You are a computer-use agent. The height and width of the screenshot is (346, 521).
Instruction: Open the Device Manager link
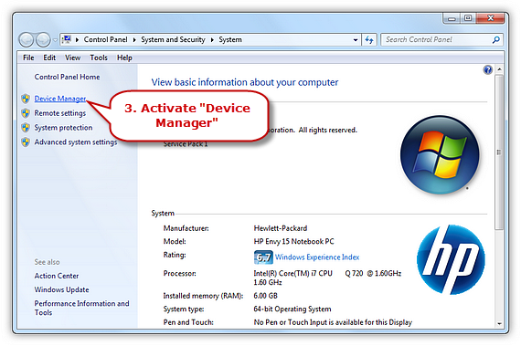[60, 99]
